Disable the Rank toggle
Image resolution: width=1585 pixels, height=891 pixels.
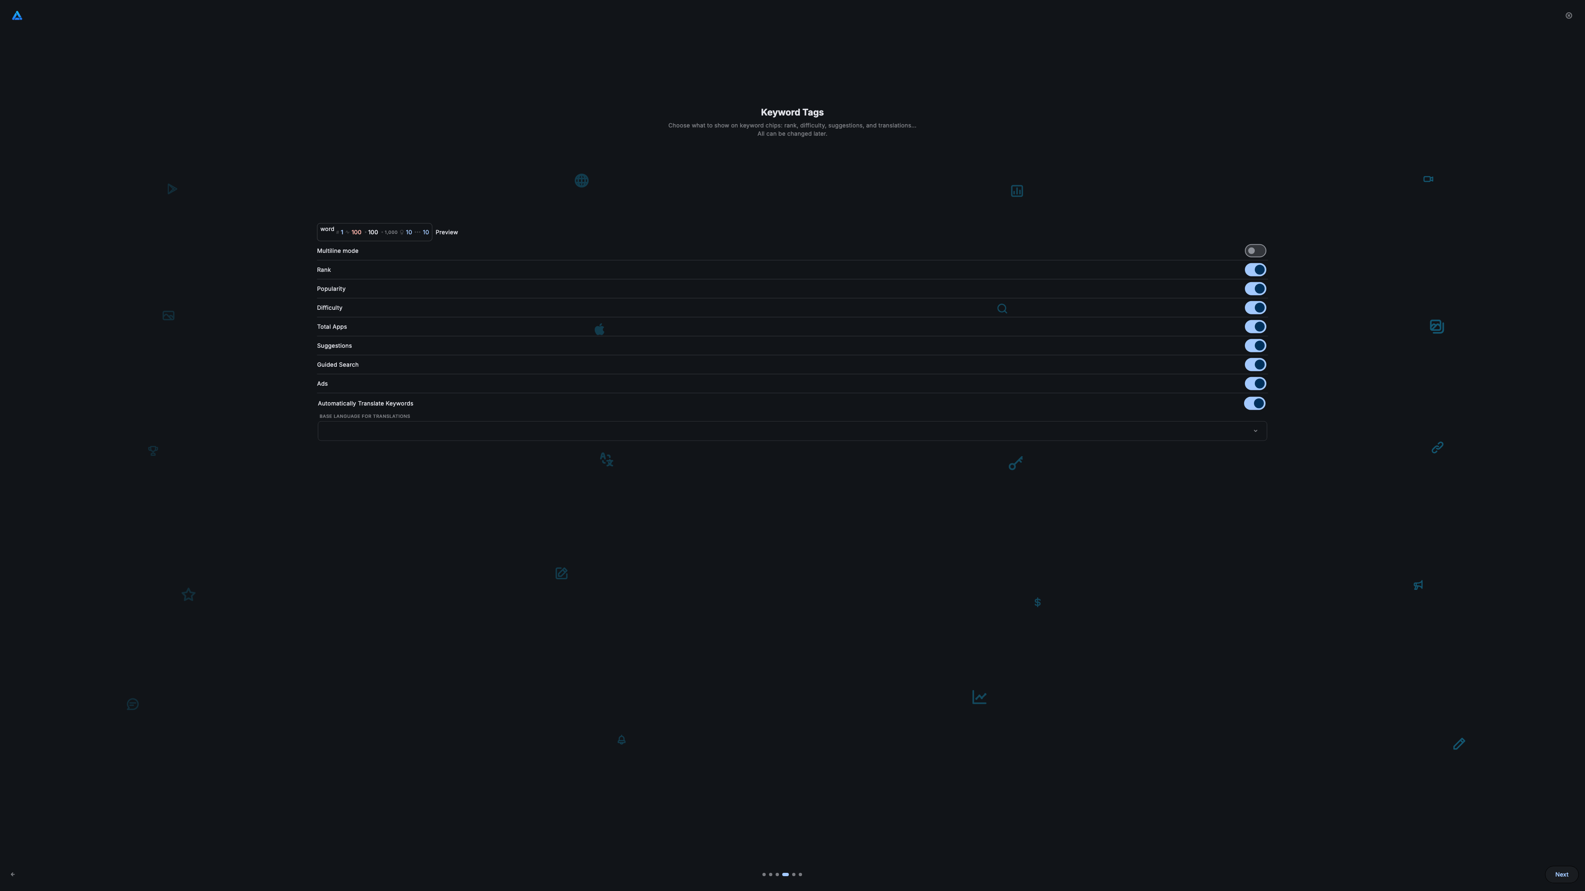(1255, 270)
